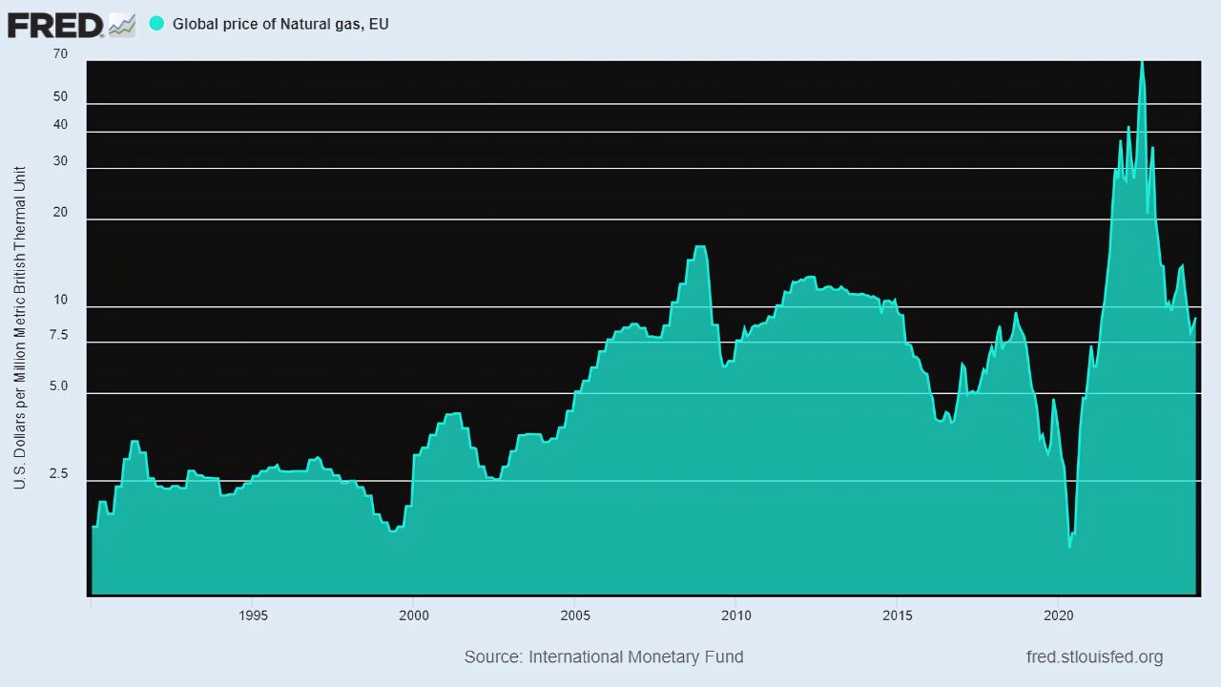Click the y-axis title U.S. Dollars per Million Metric British Thermal Unit

point(20,327)
